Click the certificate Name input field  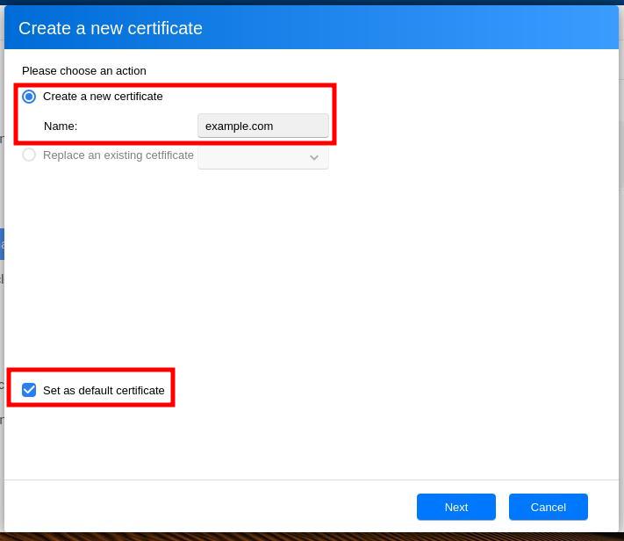point(262,126)
